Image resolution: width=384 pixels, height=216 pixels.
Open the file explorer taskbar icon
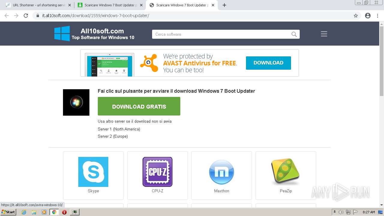click(x=34, y=212)
